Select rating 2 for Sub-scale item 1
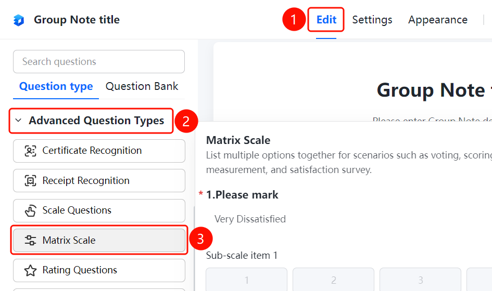The image size is (492, 291). tap(334, 280)
